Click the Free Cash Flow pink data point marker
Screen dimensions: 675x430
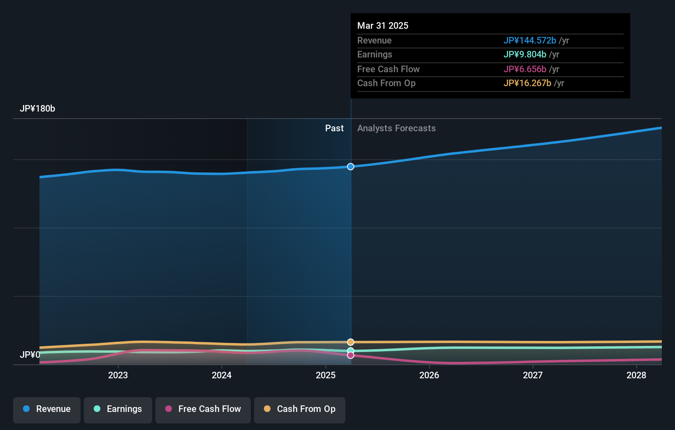tap(351, 355)
